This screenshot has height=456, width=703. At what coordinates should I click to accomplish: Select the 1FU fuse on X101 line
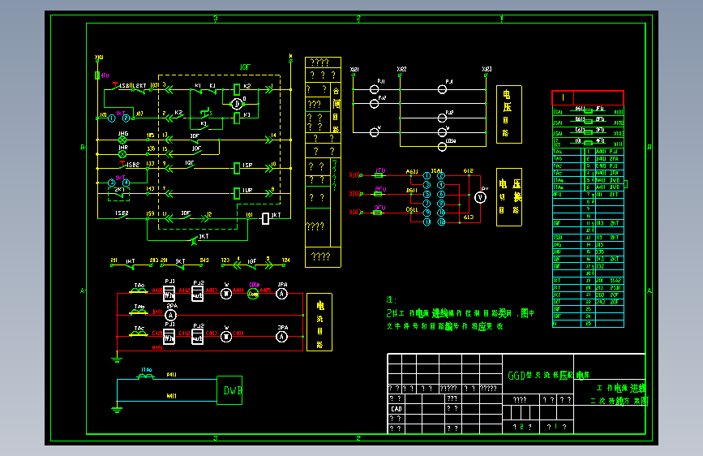point(379,175)
